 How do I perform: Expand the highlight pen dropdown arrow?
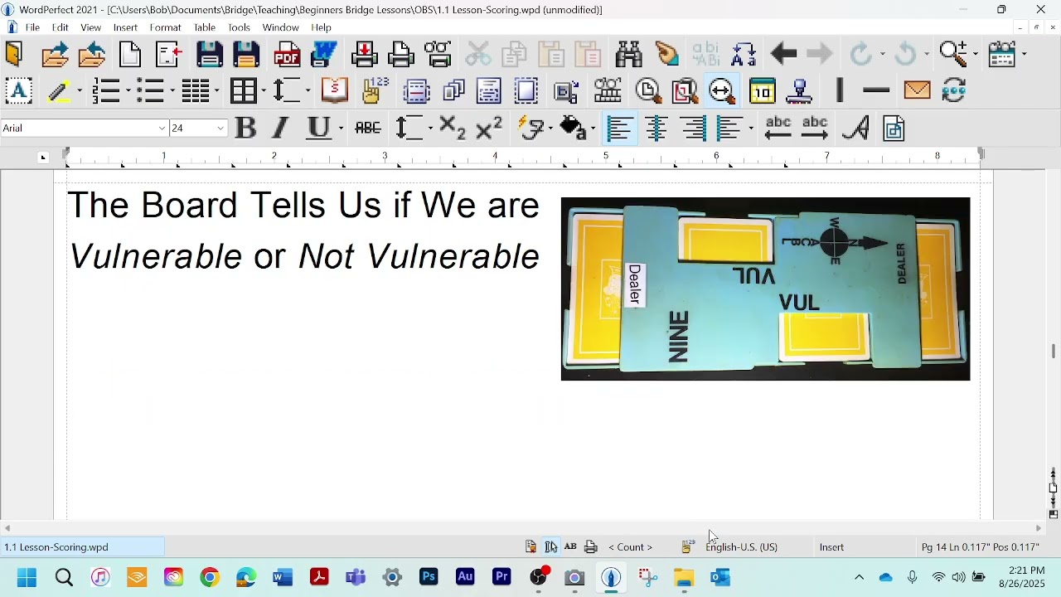coord(79,91)
